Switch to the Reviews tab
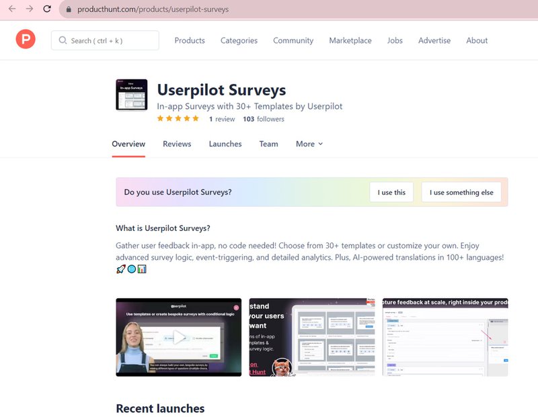Viewport: 538px width, 417px height. tap(177, 144)
